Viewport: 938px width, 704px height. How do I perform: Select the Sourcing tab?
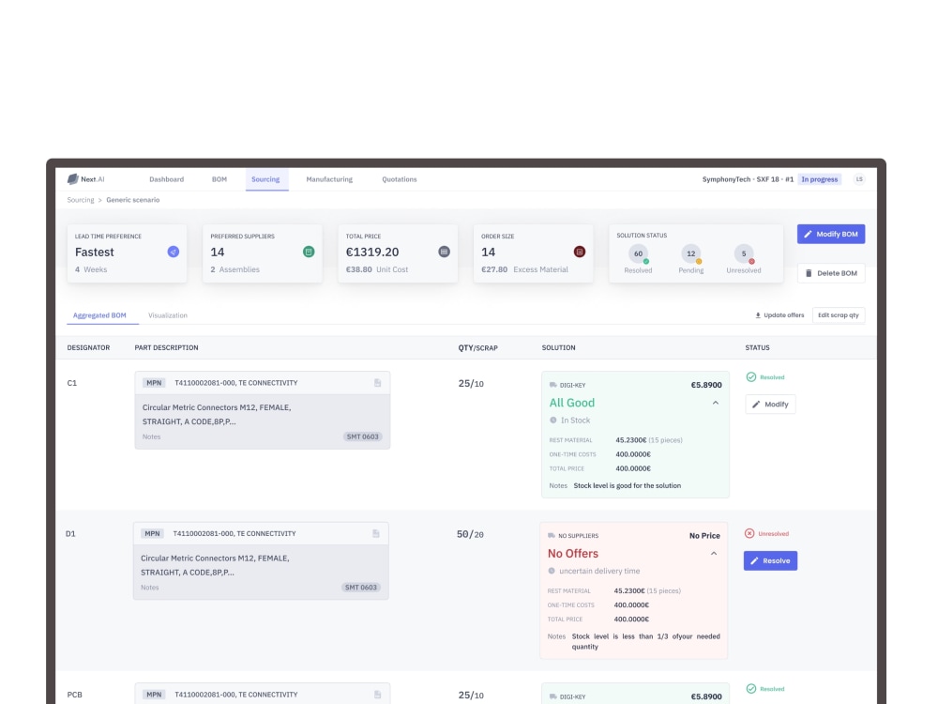click(265, 179)
